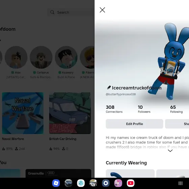This screenshot has height=189, width=189.
Task: Click into the Search field
Action: (x=71, y=12)
